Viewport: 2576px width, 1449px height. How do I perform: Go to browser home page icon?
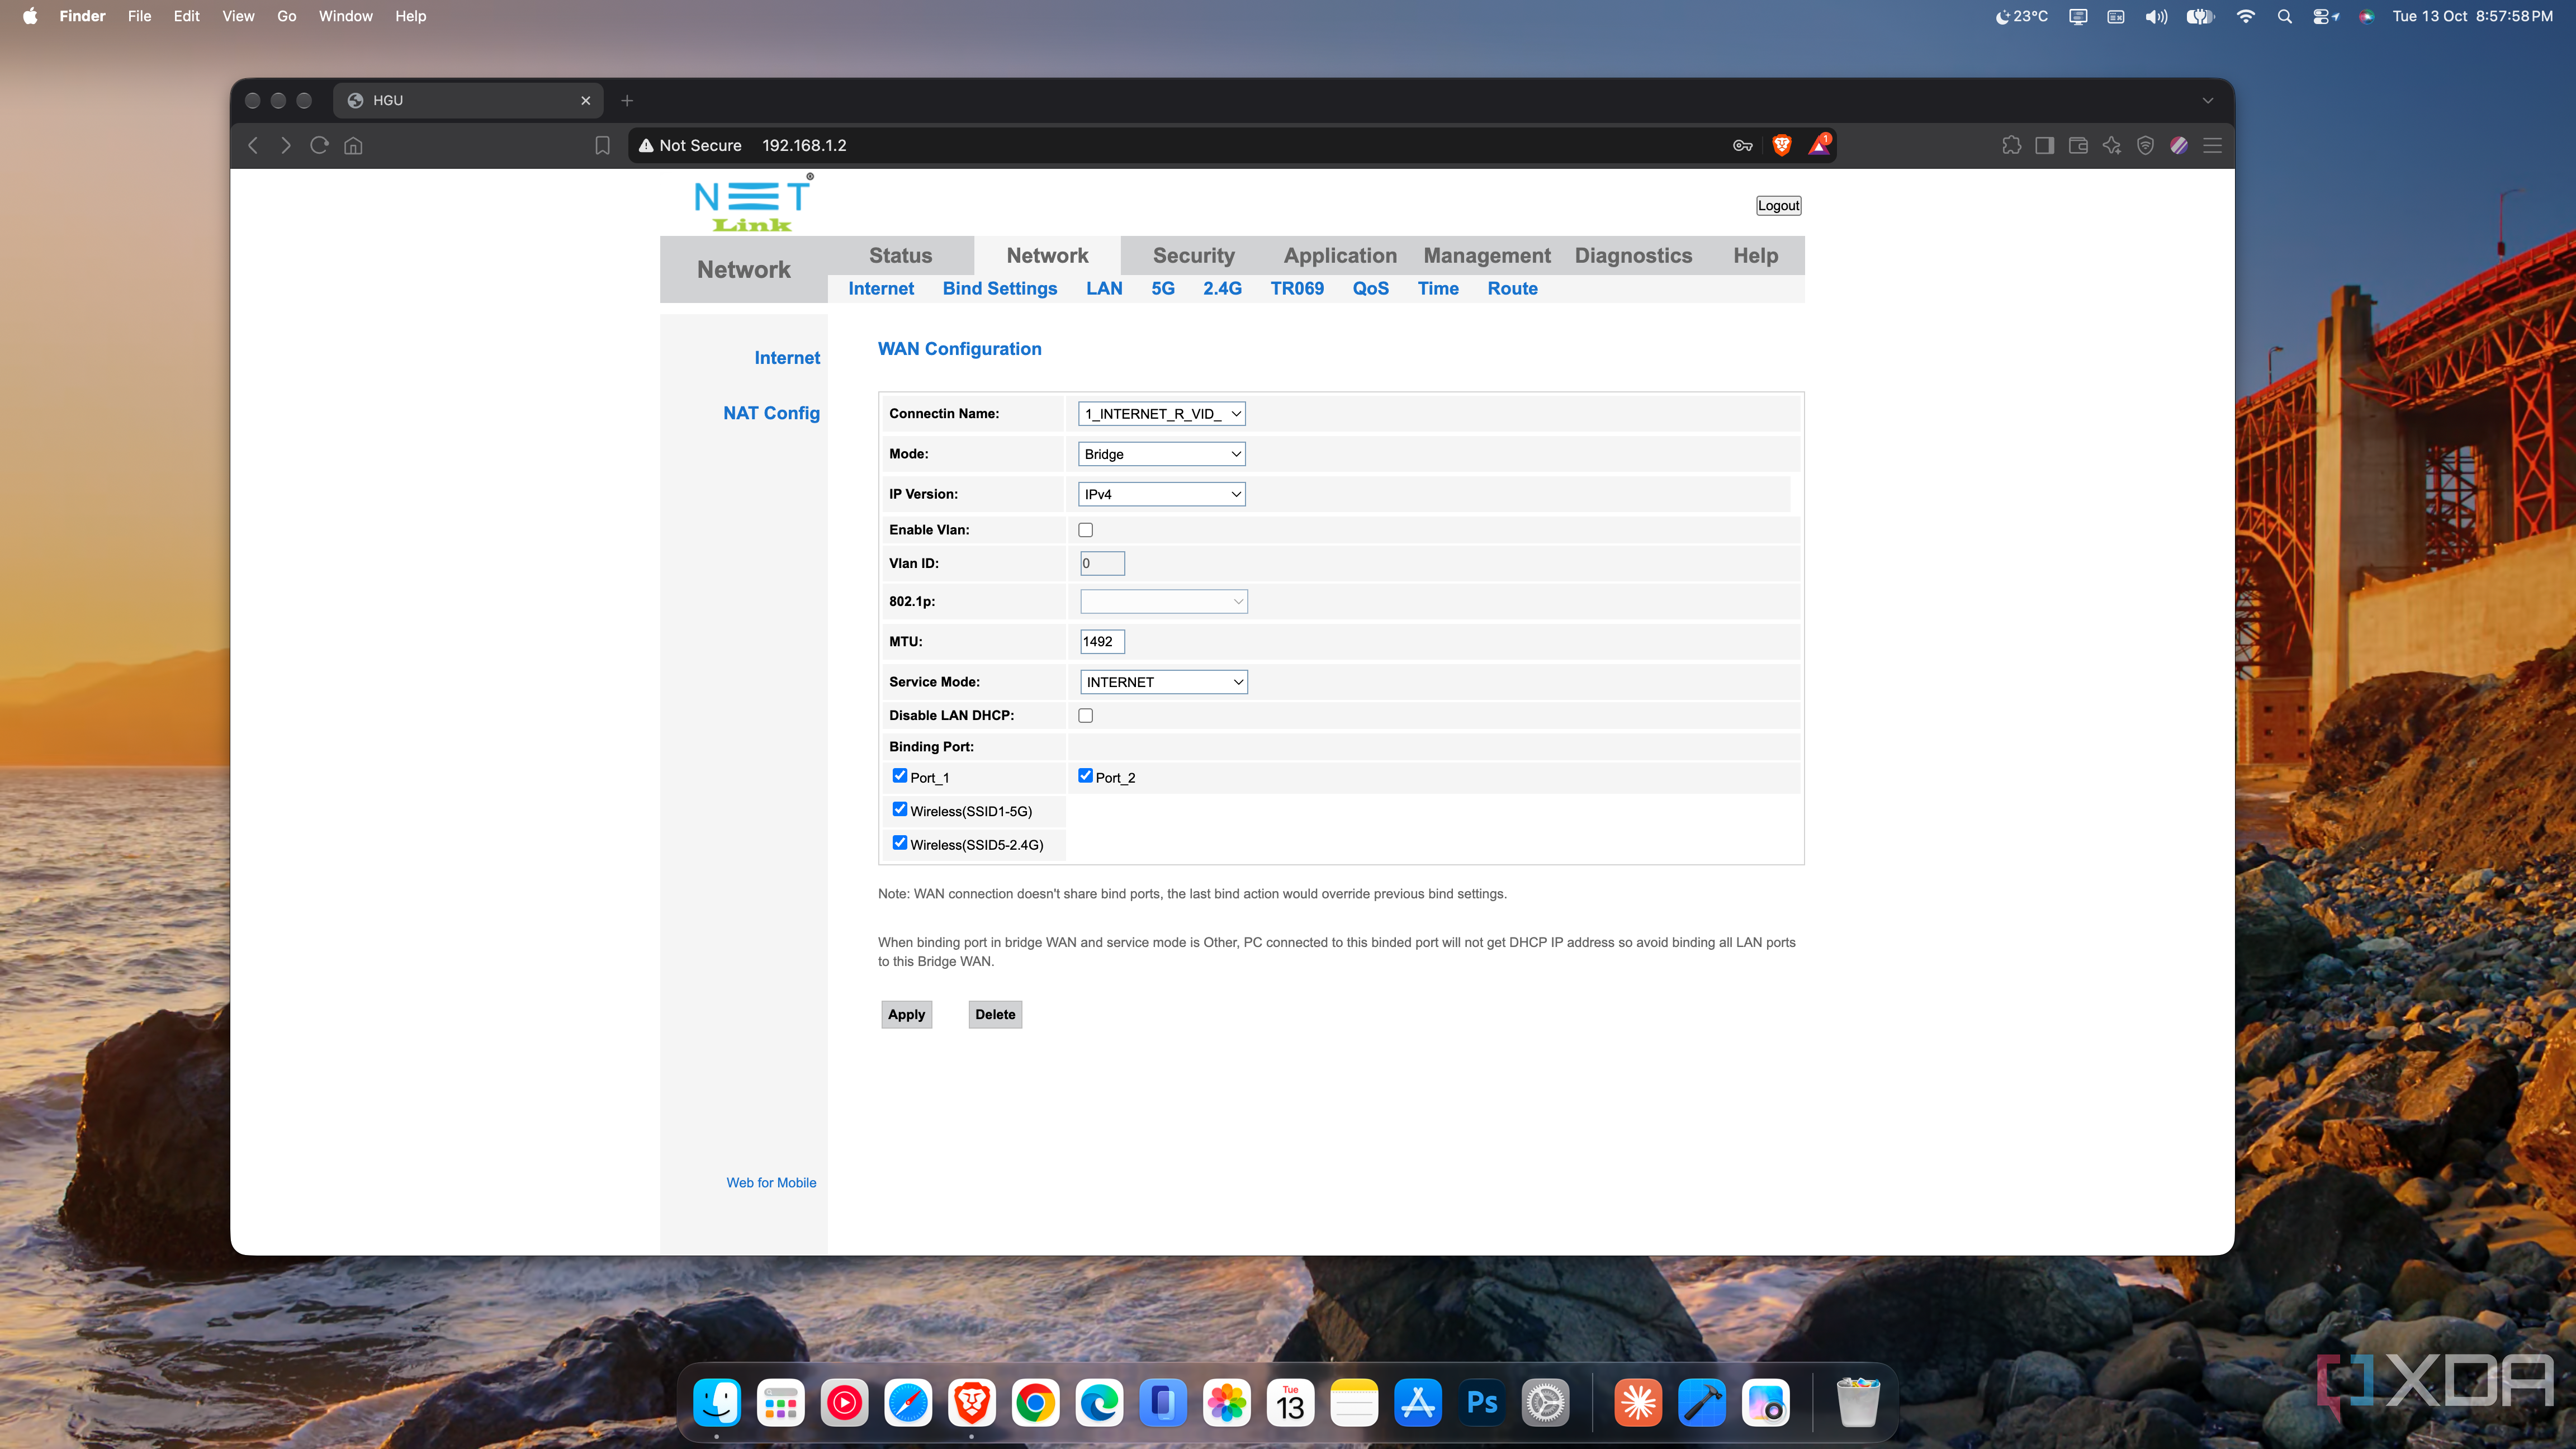coord(353,146)
